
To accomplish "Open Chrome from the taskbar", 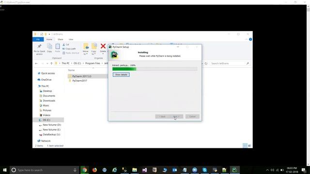I will [x=84, y=170].
